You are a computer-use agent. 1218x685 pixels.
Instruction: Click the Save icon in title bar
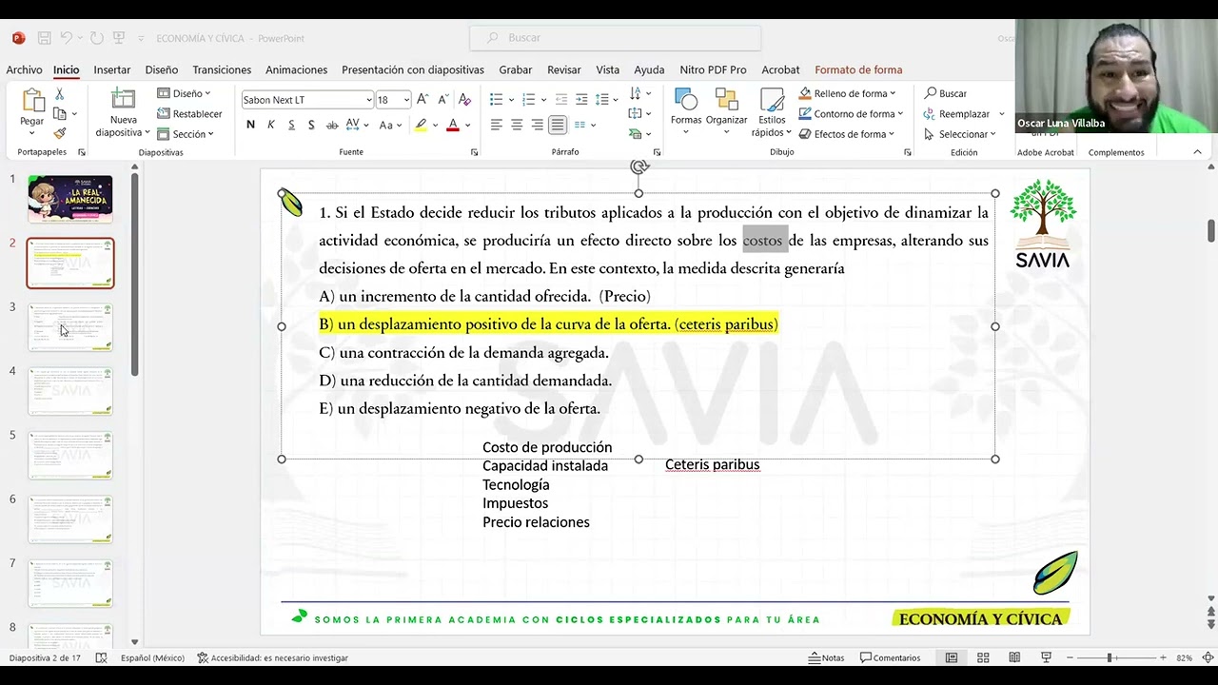(44, 38)
